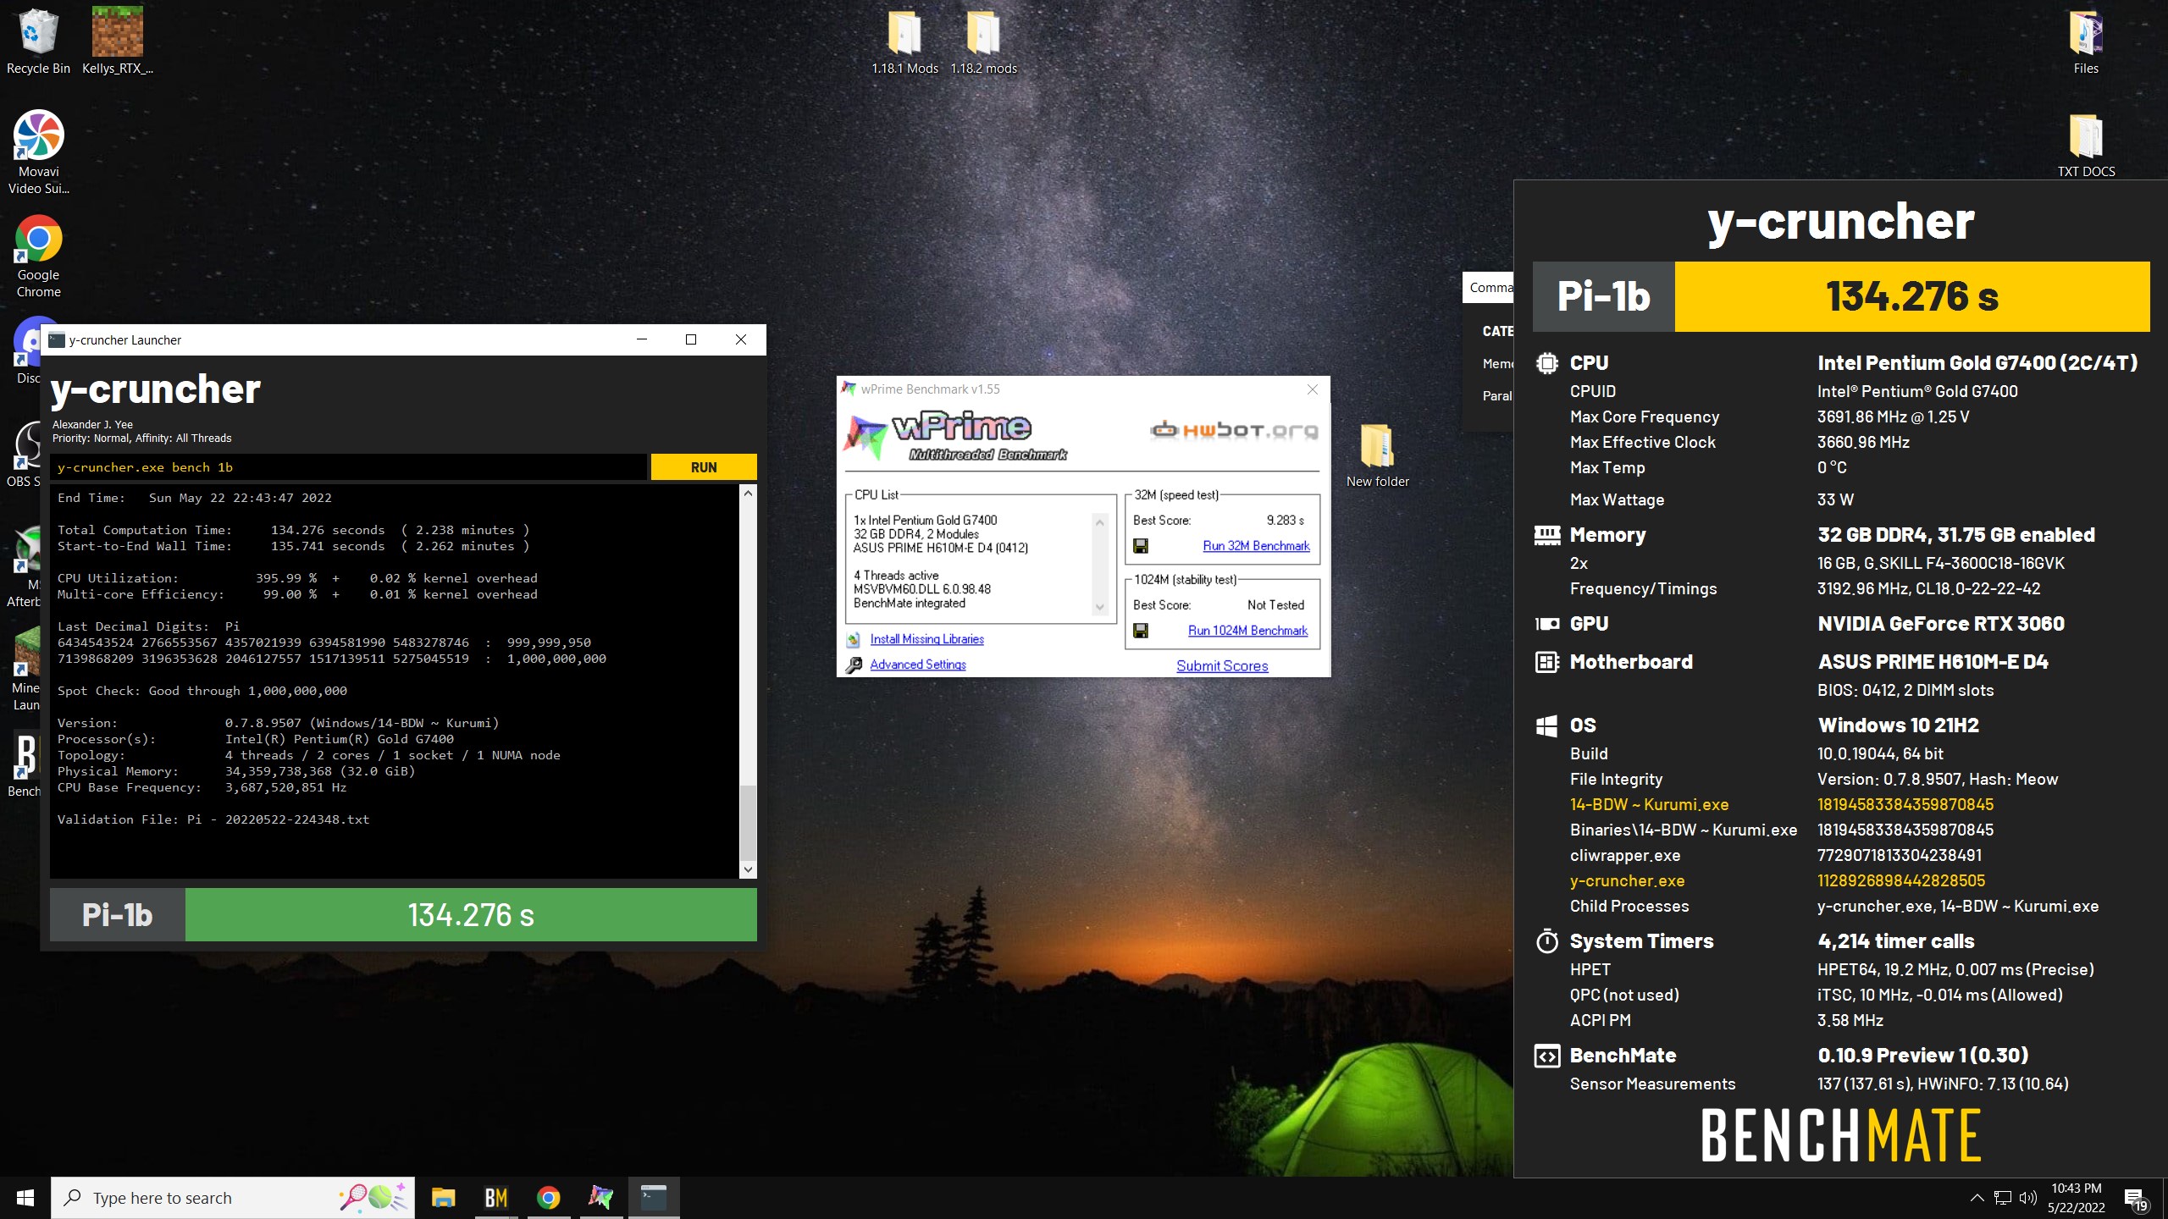
Task: Click Run 32M Benchmark link
Action: click(1256, 546)
